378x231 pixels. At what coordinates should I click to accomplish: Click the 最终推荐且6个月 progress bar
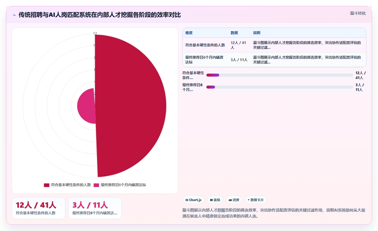(x=280, y=87)
